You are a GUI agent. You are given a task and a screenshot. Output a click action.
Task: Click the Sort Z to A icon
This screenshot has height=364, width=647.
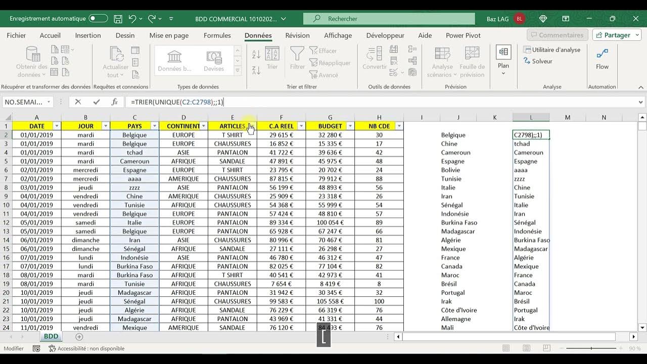coord(256,70)
